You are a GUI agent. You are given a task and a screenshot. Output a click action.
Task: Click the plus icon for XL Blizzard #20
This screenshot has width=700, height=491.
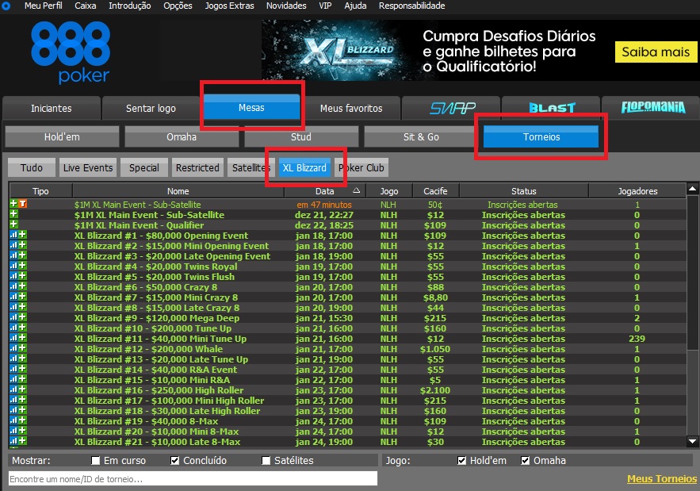(x=23, y=431)
